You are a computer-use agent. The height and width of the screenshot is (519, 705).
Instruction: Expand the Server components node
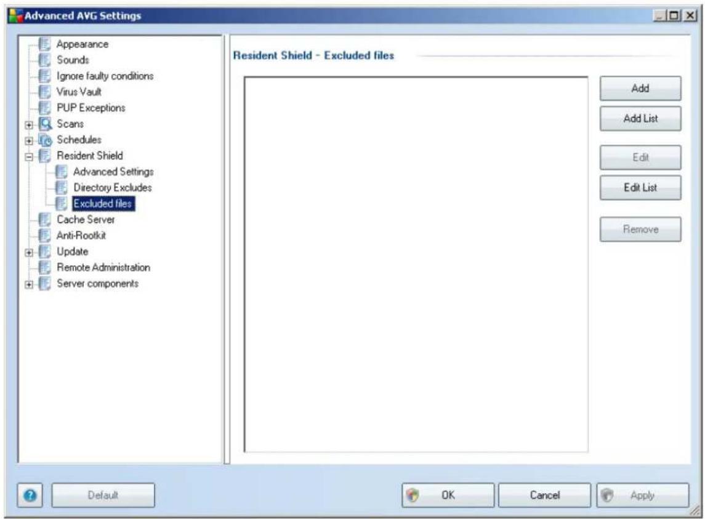[x=29, y=284]
